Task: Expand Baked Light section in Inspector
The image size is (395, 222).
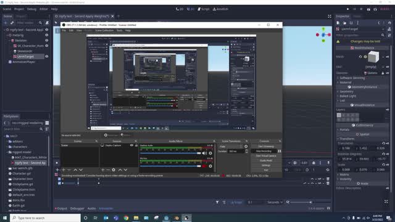Action: pyautogui.click(x=347, y=96)
